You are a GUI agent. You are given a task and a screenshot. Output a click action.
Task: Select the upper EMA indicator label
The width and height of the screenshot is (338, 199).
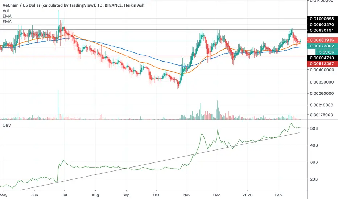pyautogui.click(x=7, y=16)
